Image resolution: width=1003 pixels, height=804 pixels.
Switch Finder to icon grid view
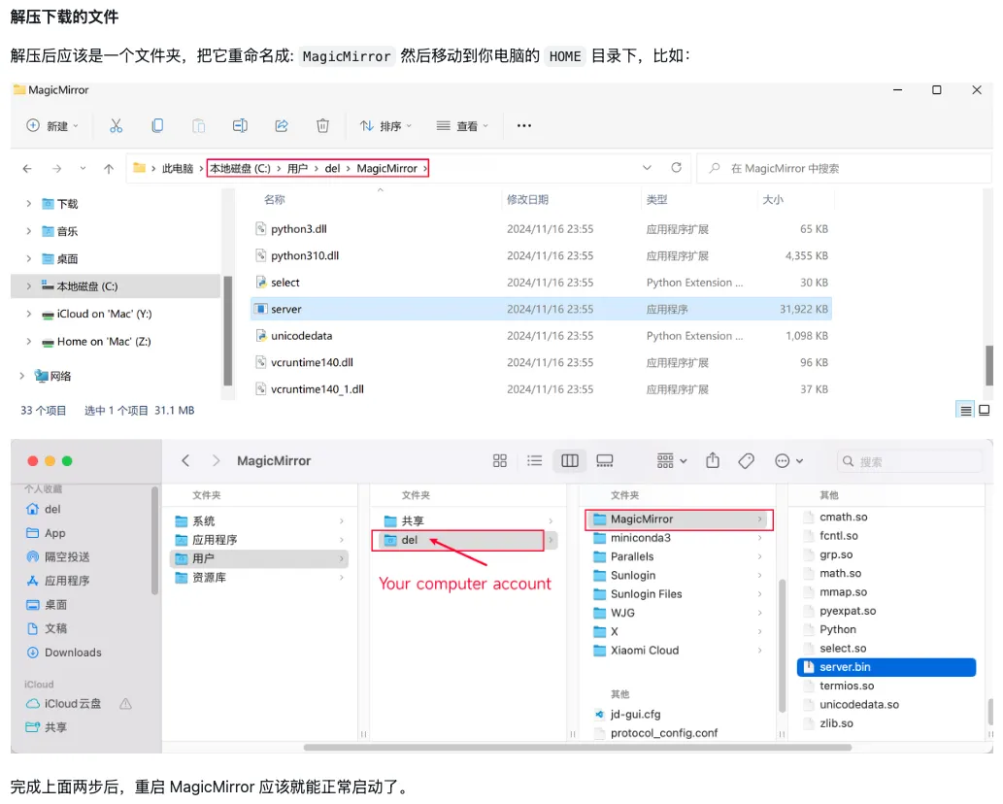coord(500,460)
